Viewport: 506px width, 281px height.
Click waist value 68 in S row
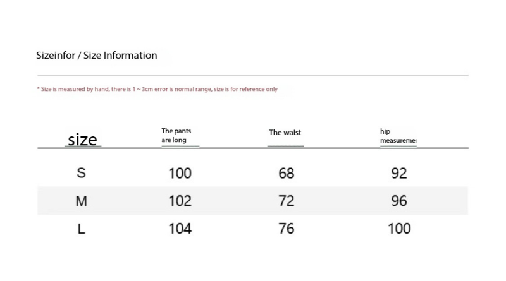point(287,173)
